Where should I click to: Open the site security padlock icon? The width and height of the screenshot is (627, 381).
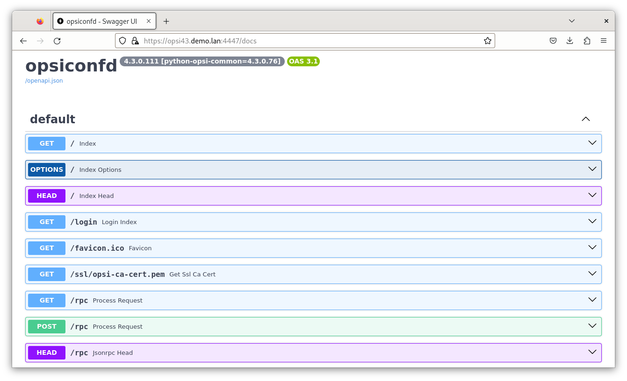coord(135,41)
